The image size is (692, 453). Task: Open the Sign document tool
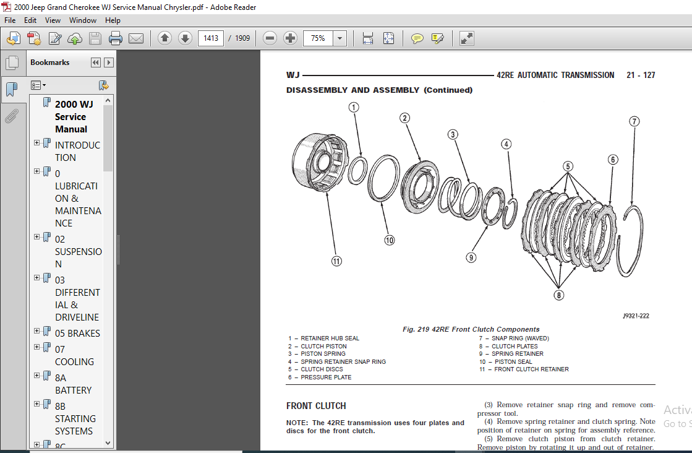pos(54,38)
